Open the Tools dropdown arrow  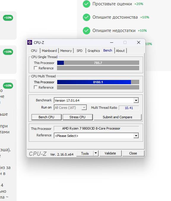click(96, 153)
